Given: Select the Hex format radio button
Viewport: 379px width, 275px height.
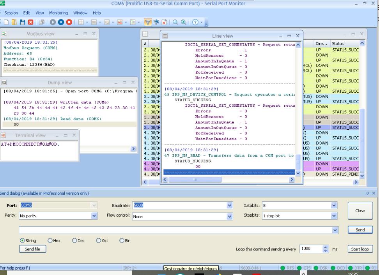Looking at the screenshot, I should [50, 240].
